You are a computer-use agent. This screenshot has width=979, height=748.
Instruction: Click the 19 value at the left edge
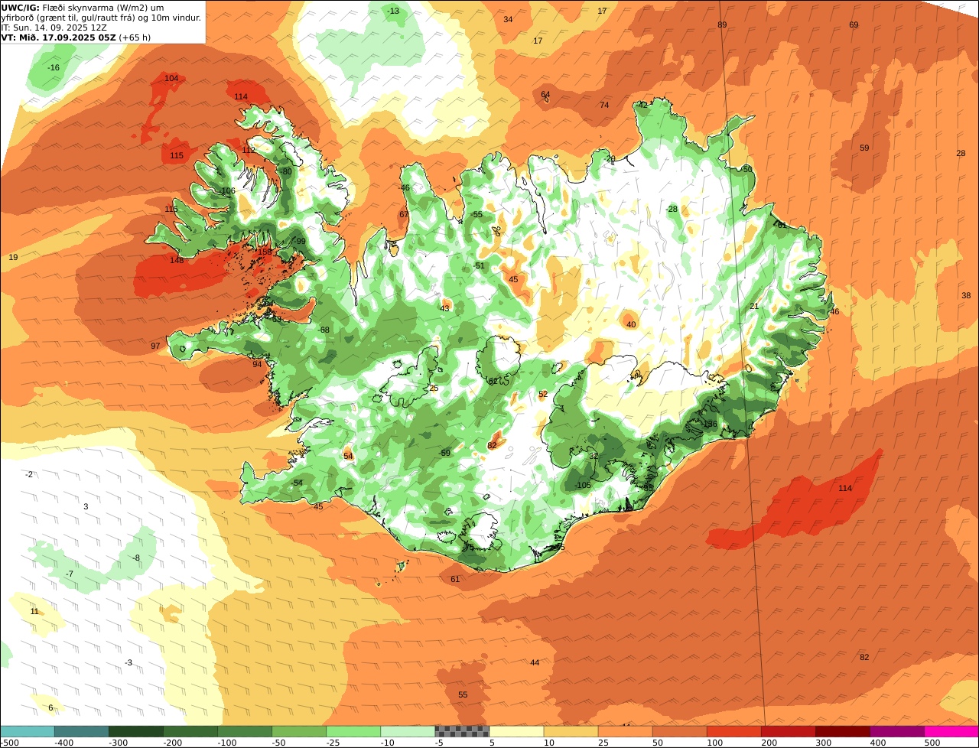[13, 258]
